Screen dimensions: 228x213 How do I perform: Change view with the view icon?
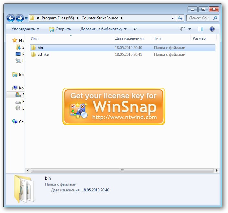point(183,29)
